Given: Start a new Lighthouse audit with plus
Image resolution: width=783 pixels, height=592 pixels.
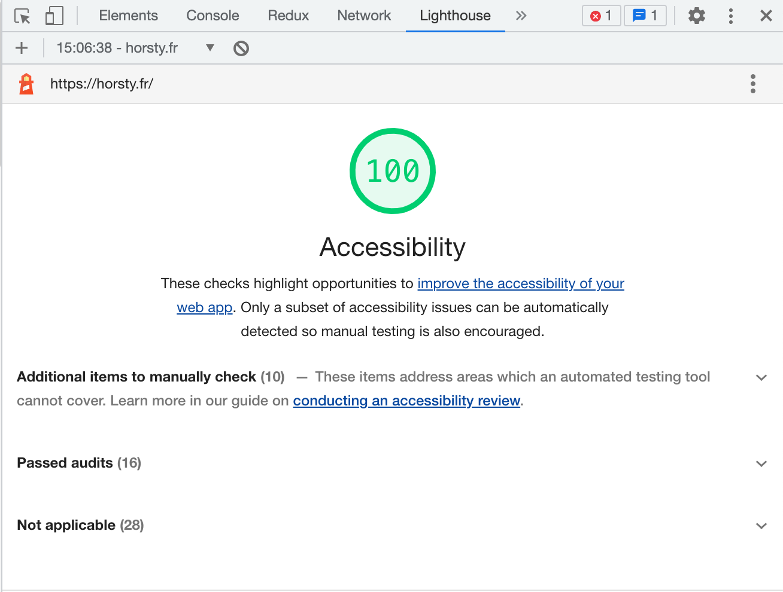Looking at the screenshot, I should coord(22,48).
